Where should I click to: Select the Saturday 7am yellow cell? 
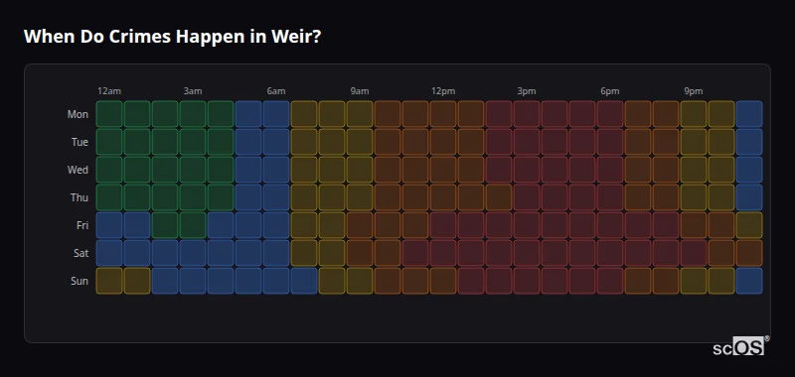(x=304, y=253)
